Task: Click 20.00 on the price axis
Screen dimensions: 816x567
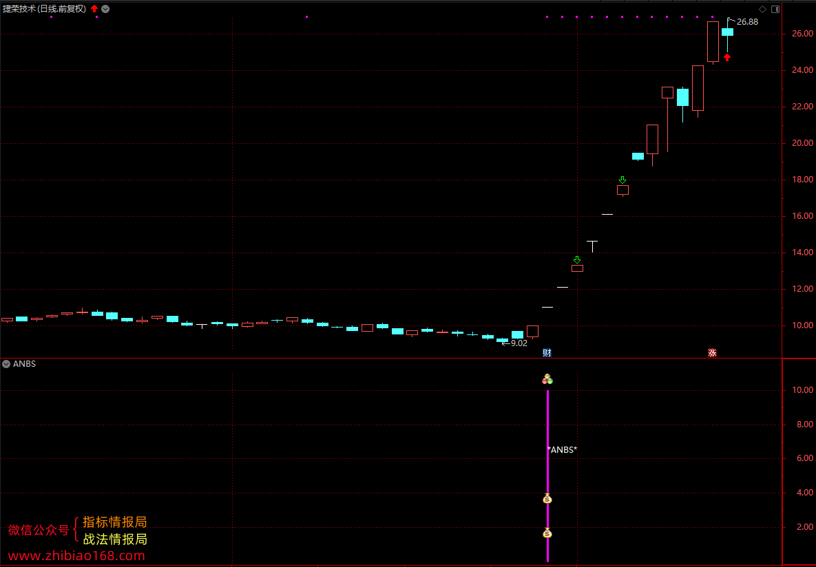Action: click(x=802, y=142)
